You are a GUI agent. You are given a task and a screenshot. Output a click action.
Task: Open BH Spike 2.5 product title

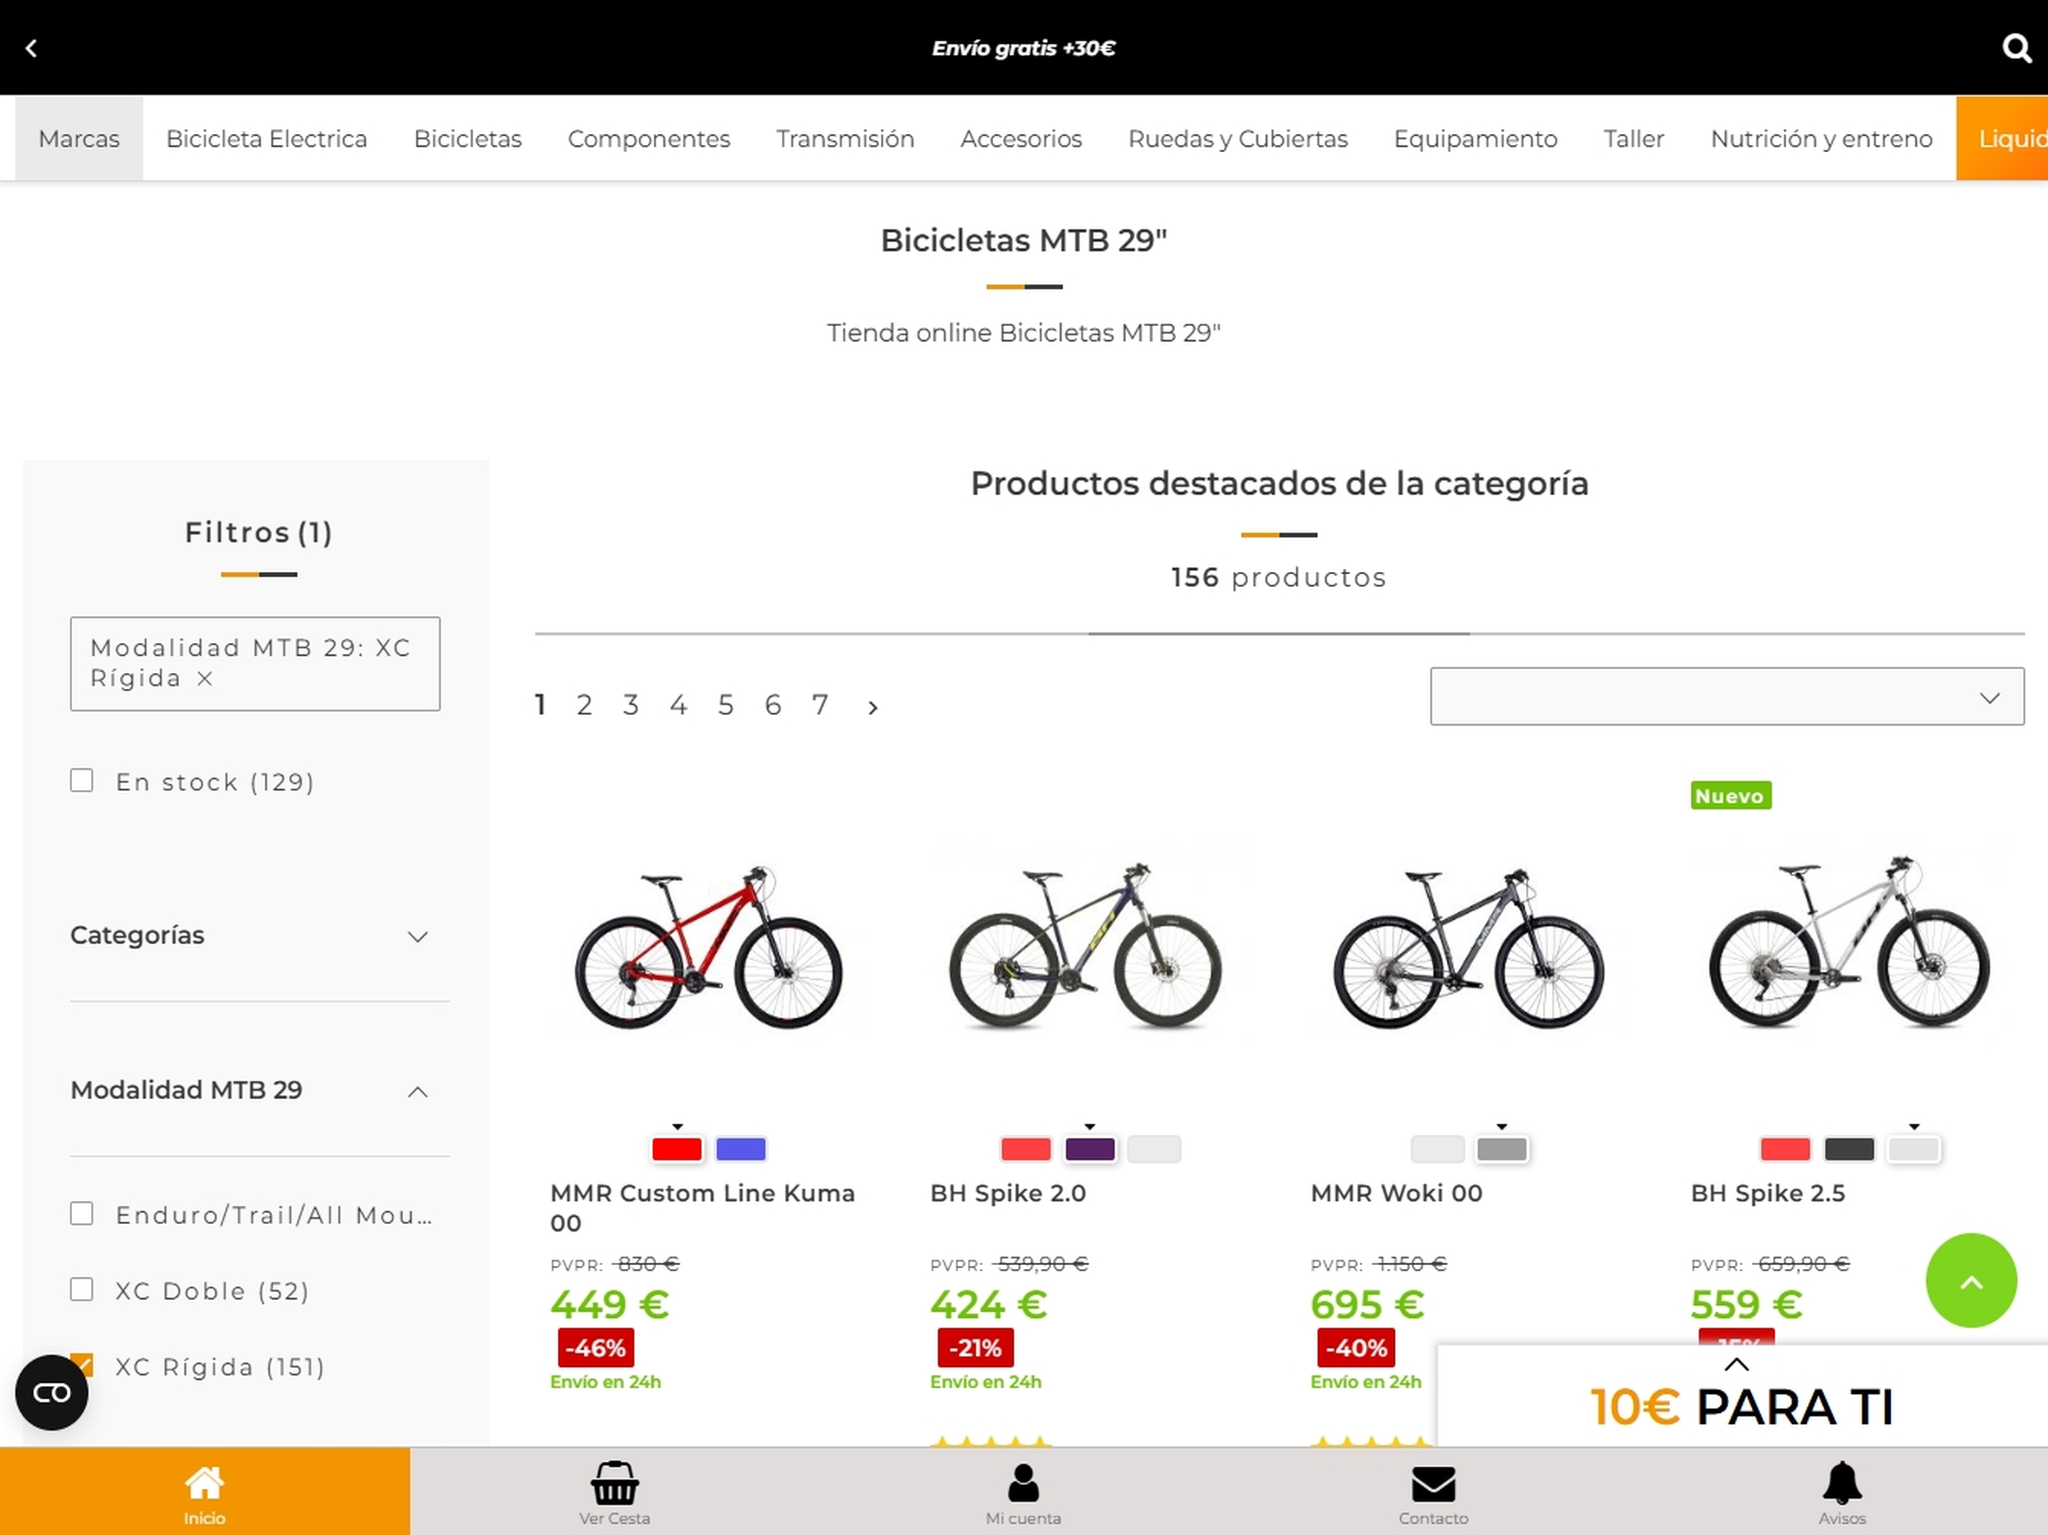click(1768, 1192)
